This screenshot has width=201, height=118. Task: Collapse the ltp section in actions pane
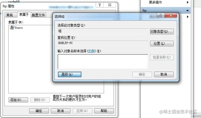pos(187,10)
